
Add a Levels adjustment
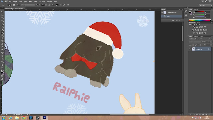(x=197, y=27)
